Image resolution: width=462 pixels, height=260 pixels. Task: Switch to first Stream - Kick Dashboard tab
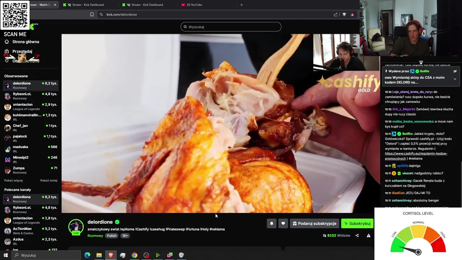[88, 5]
